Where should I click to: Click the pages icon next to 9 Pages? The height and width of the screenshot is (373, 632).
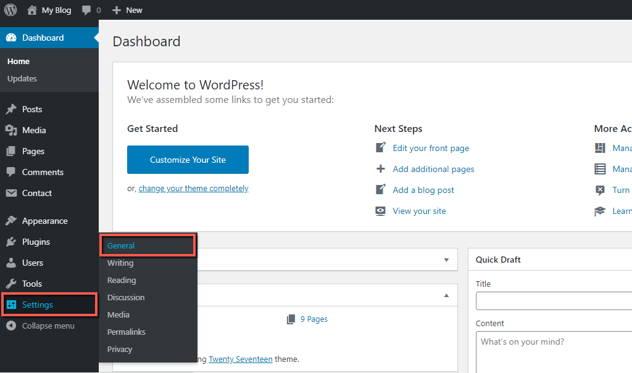[290, 319]
